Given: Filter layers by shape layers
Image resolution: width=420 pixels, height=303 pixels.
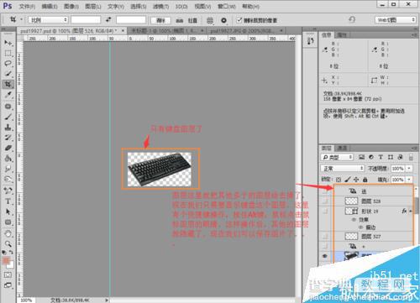Looking at the screenshot, I should 391,157.
